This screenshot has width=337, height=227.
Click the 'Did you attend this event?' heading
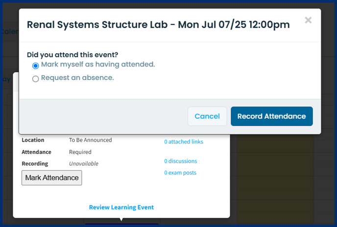tap(72, 55)
